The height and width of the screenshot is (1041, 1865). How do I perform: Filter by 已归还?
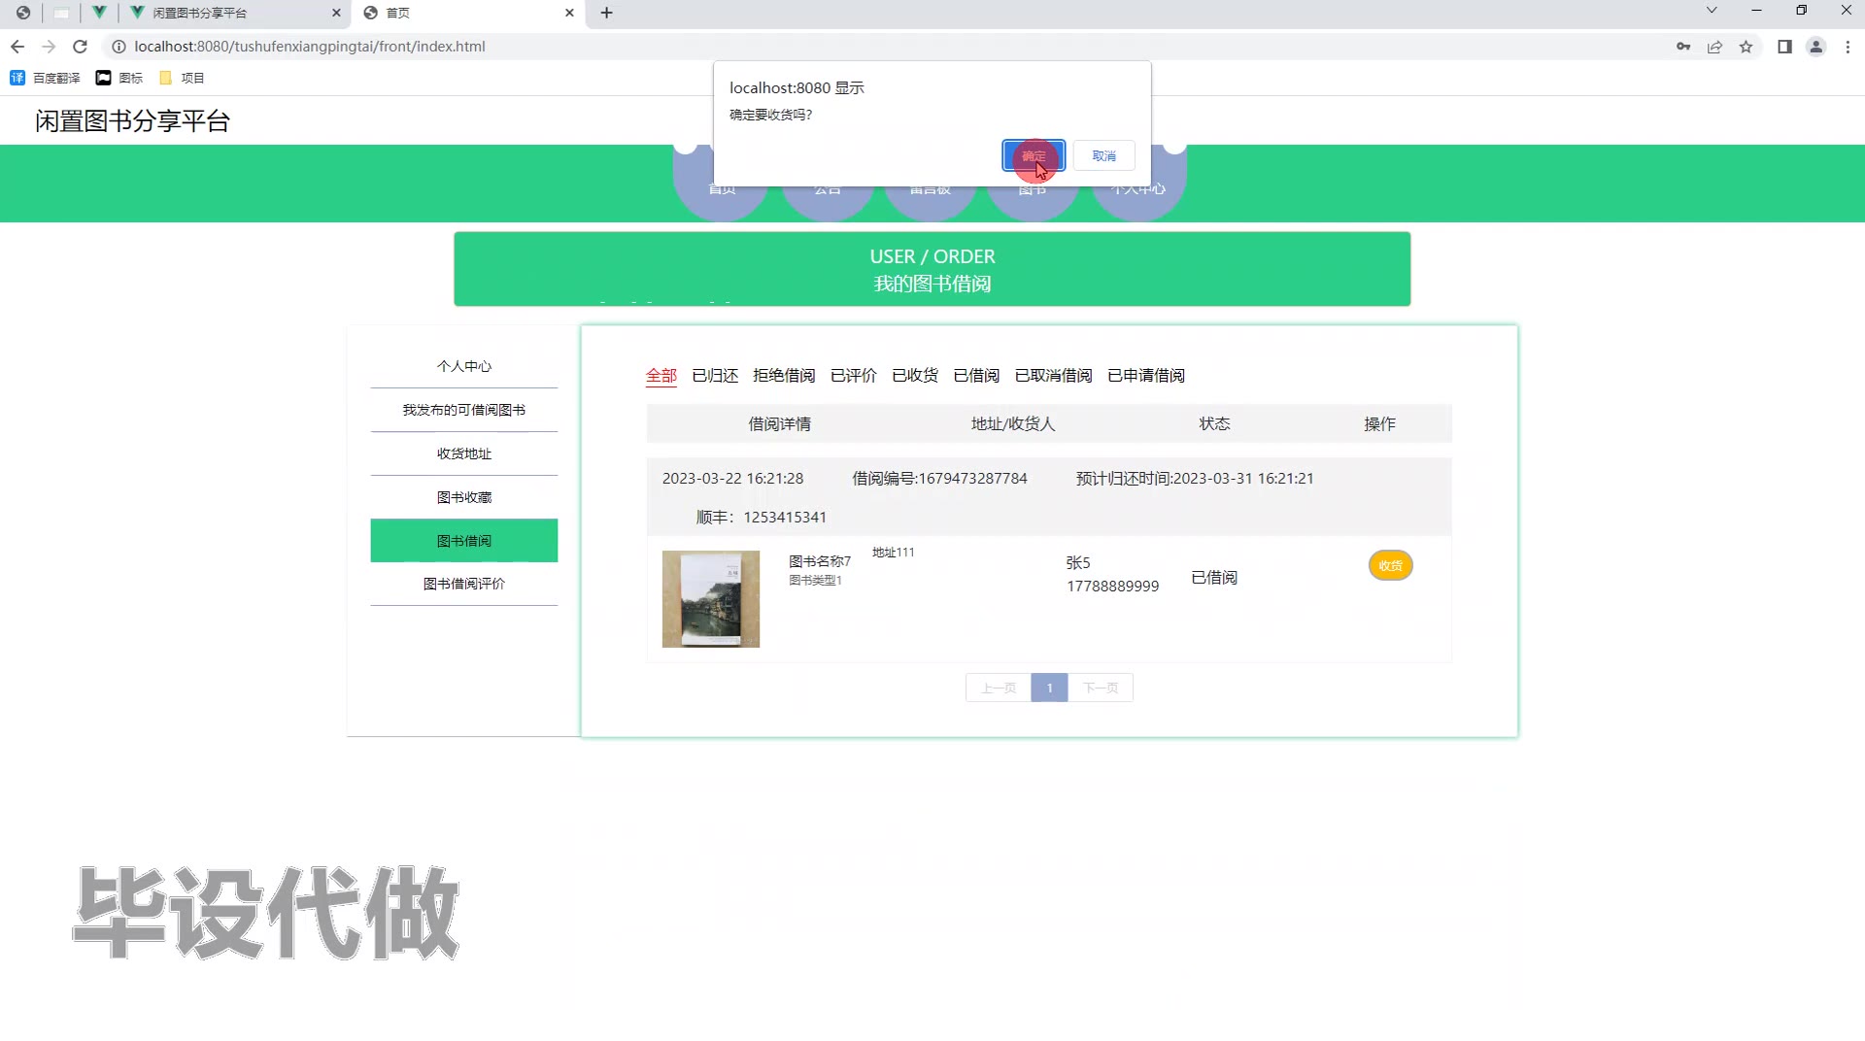click(x=715, y=375)
